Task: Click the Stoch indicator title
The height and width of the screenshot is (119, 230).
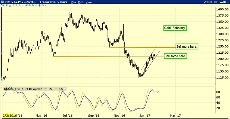Action: pyautogui.click(x=8, y=89)
